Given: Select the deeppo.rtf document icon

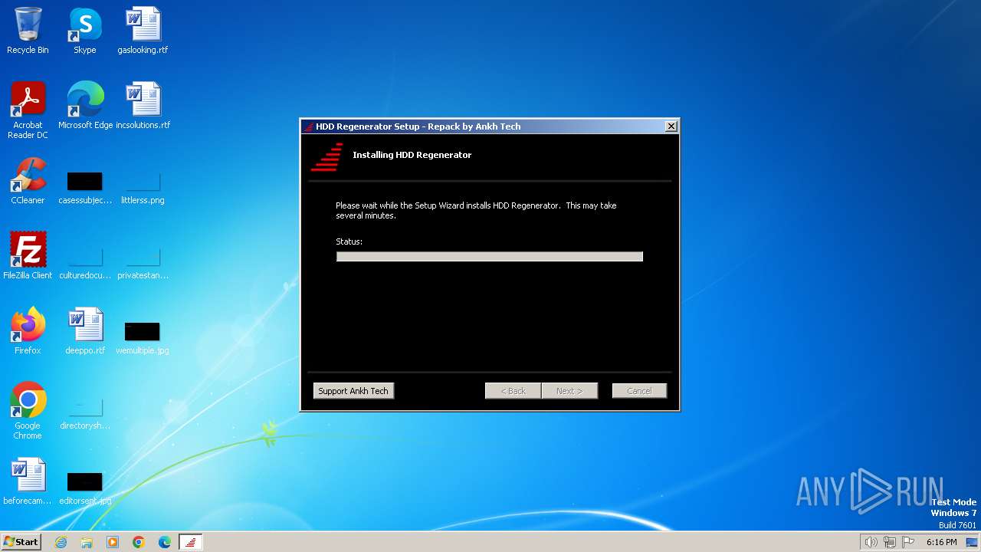Looking at the screenshot, I should point(85,331).
